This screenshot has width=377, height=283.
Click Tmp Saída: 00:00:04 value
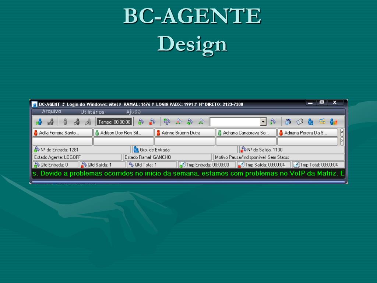(265, 165)
